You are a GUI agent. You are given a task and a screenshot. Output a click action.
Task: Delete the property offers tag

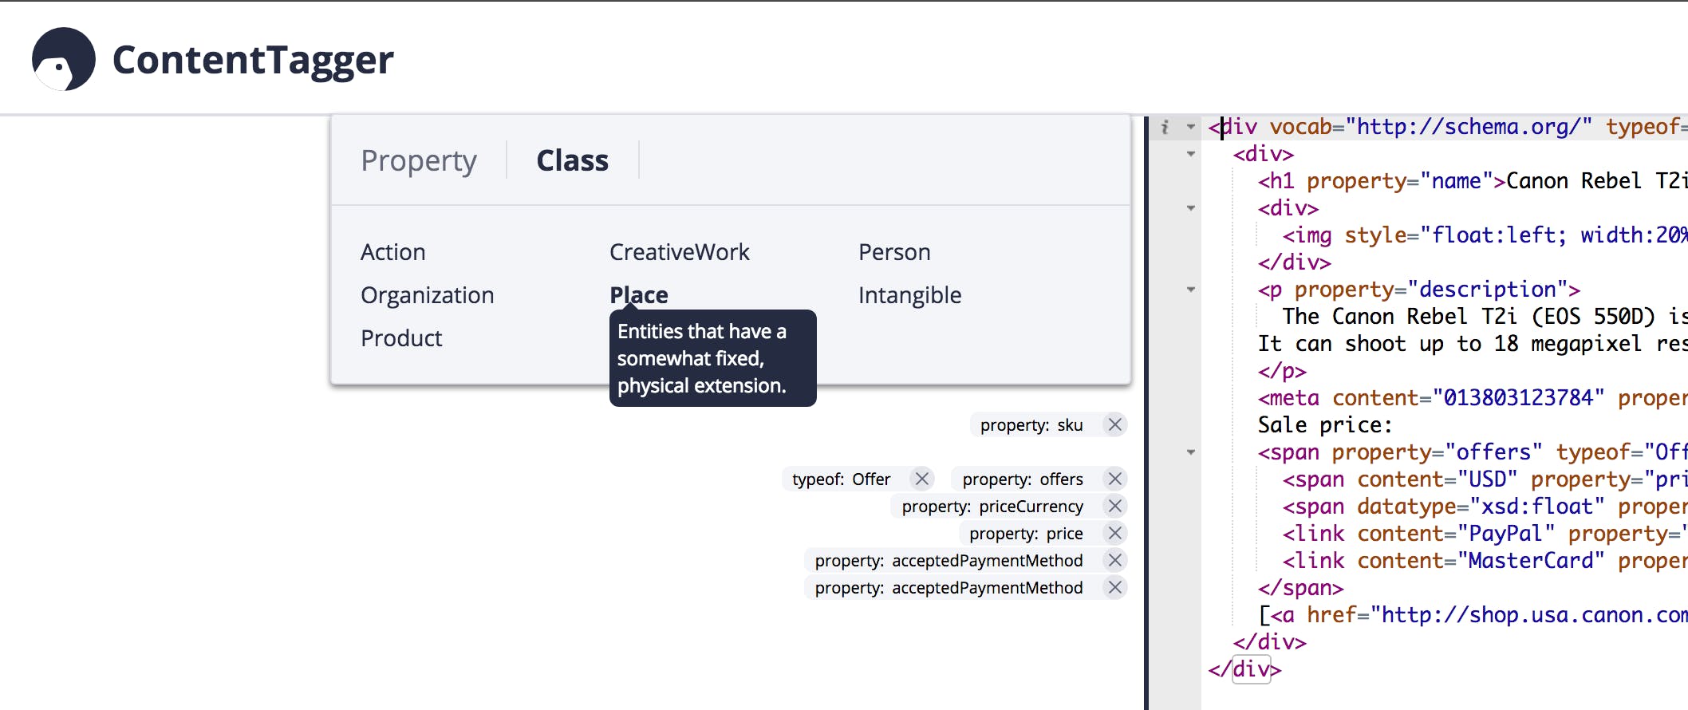[1115, 479]
